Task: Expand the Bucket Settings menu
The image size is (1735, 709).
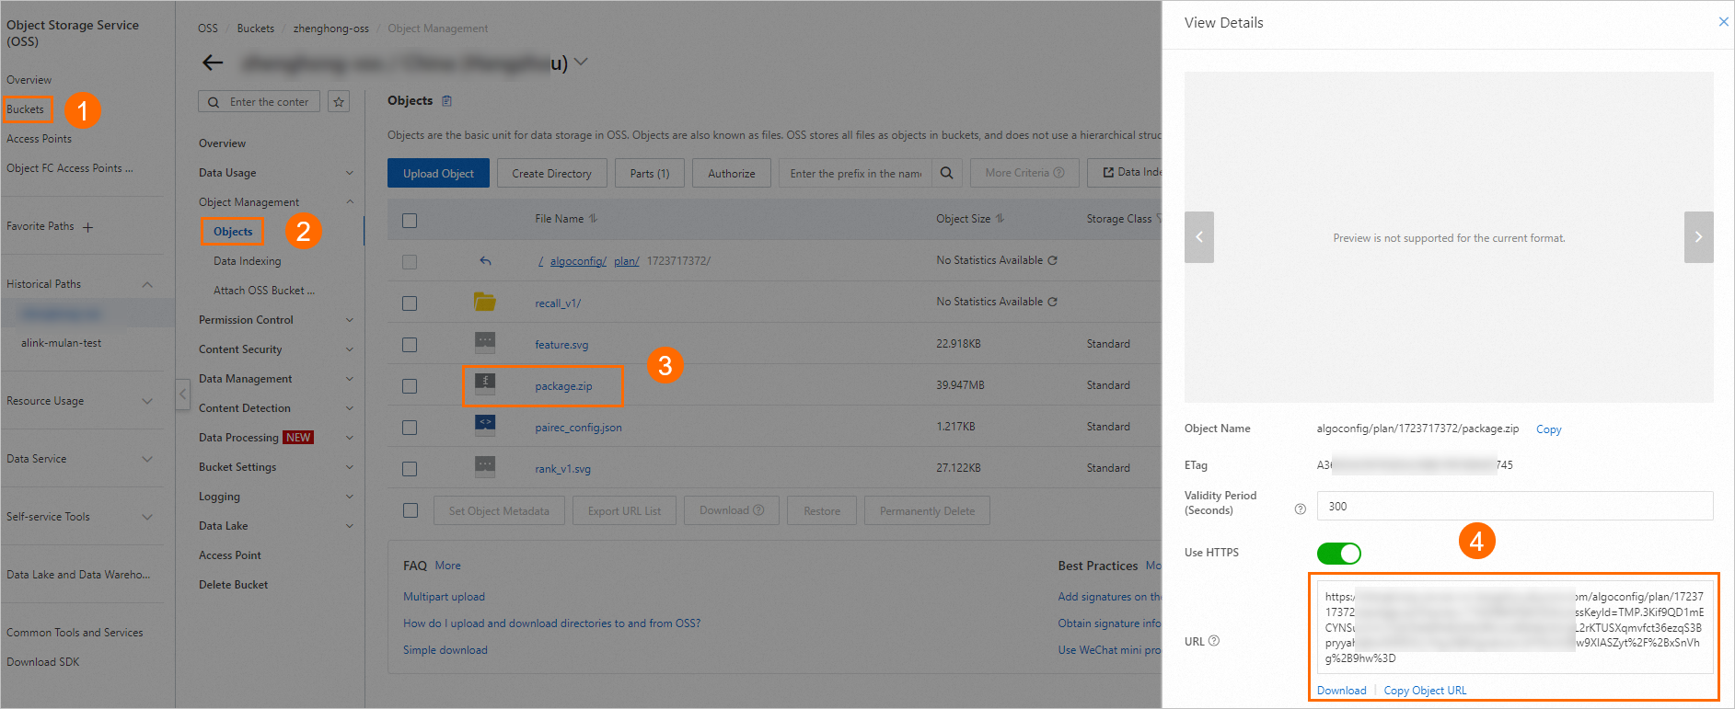Action: coord(349,467)
